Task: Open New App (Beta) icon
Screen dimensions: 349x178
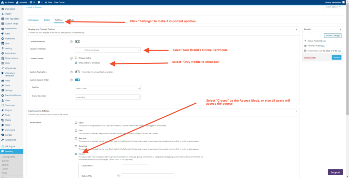Action: (x=3, y=19)
